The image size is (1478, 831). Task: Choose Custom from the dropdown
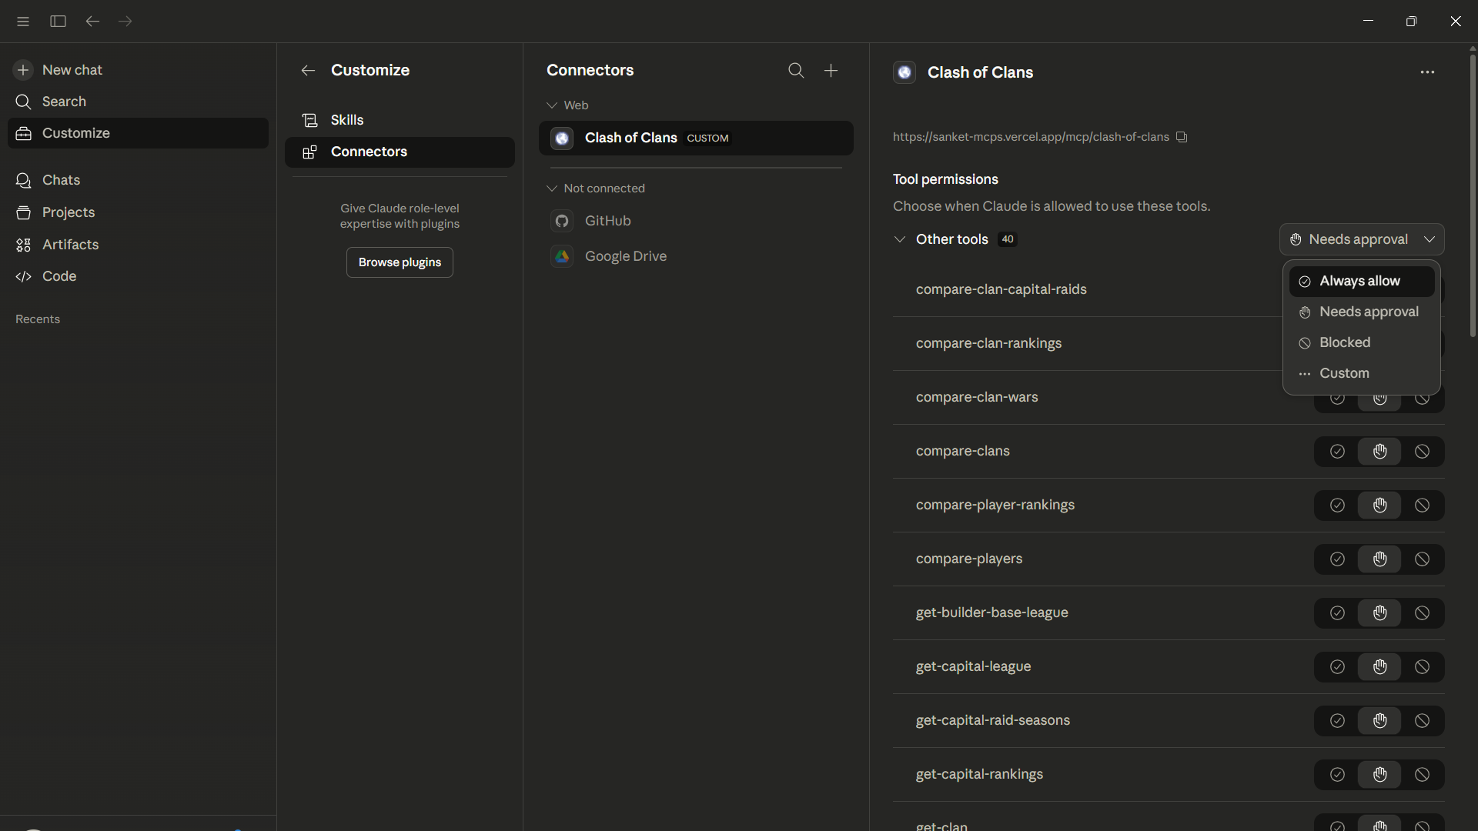pyautogui.click(x=1362, y=373)
